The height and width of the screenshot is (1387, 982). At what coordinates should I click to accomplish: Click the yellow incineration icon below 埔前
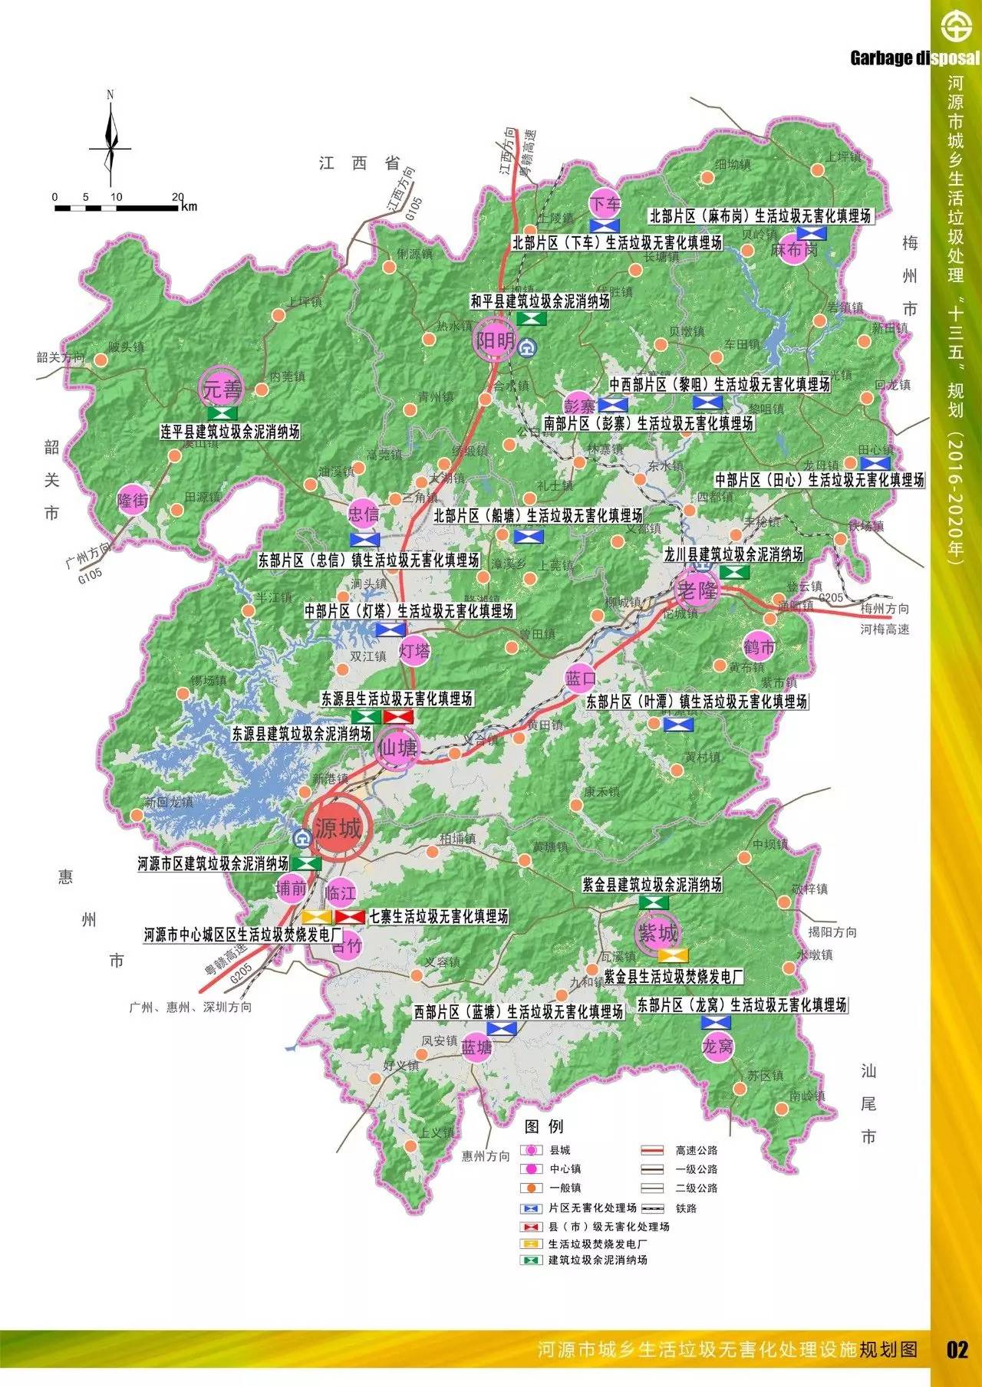(x=317, y=916)
